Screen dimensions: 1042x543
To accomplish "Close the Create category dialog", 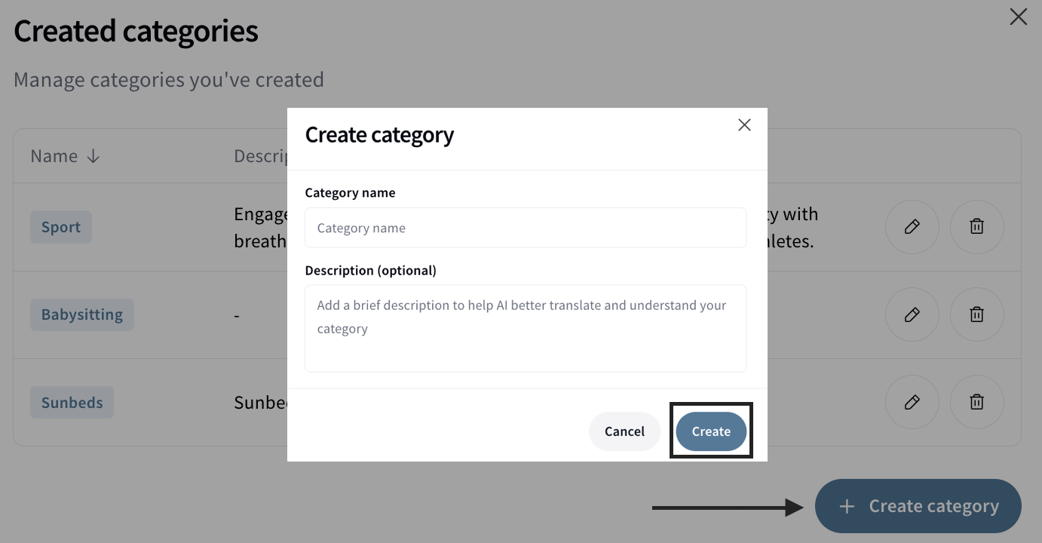I will (x=744, y=125).
